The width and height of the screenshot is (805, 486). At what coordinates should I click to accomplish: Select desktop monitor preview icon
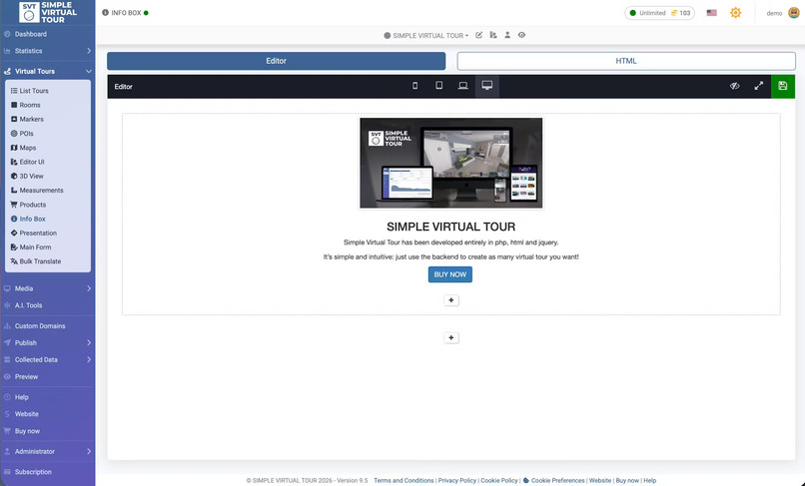point(487,86)
